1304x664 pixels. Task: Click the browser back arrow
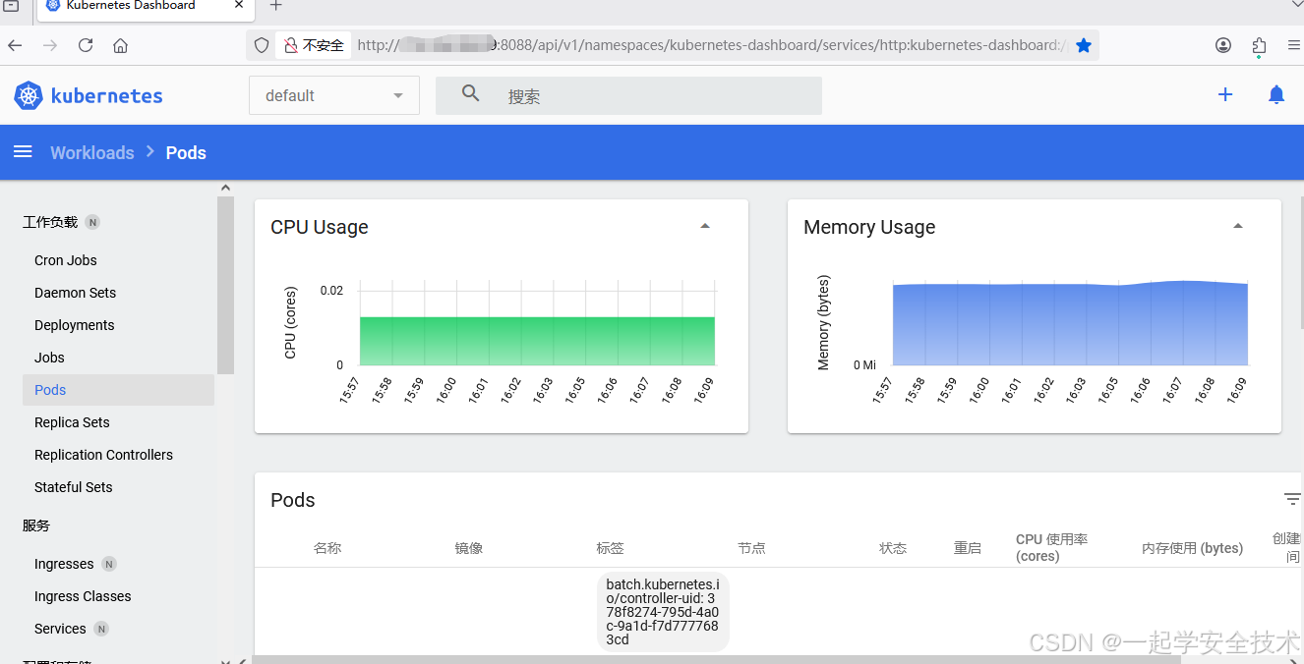pyautogui.click(x=15, y=45)
